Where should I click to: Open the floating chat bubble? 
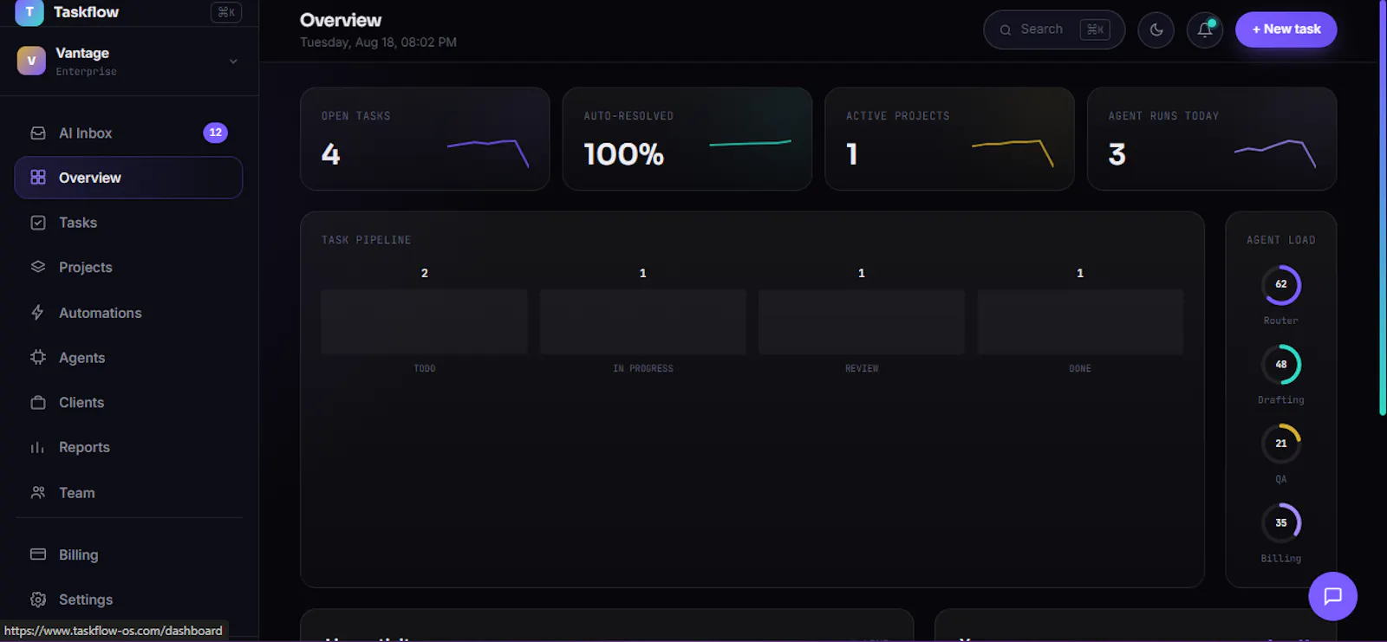tap(1332, 596)
